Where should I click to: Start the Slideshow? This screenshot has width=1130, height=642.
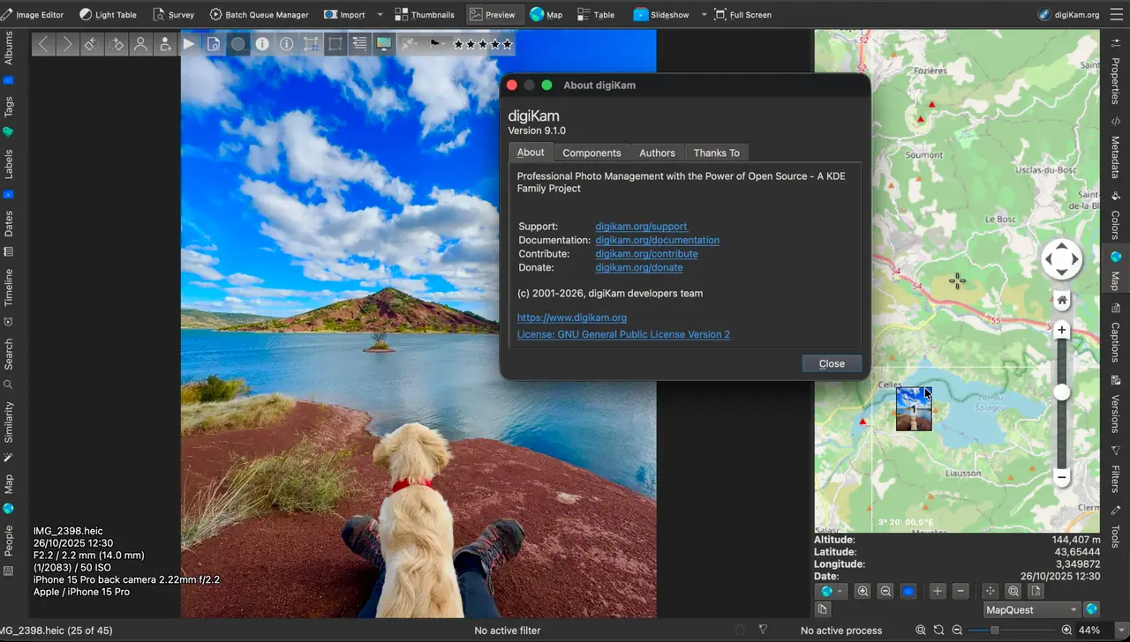click(661, 15)
